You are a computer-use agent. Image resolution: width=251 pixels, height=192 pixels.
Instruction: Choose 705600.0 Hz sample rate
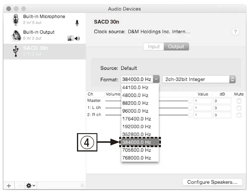pos(140,150)
